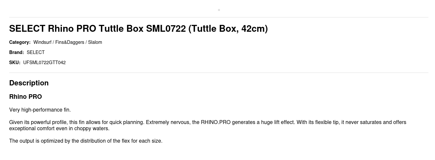Click the Rhino PRO subheading
435x160 pixels.
(x=26, y=97)
